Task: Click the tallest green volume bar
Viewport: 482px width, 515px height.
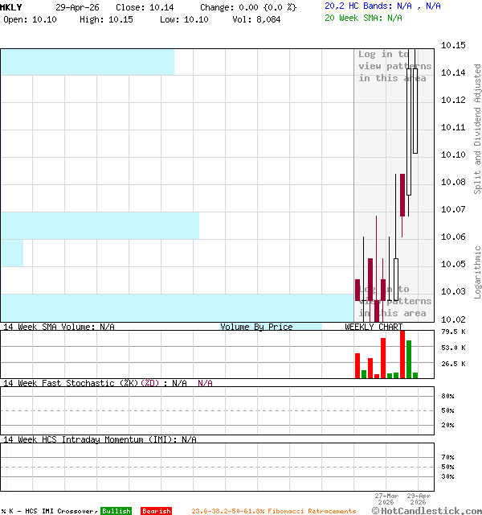Action: 409,359
